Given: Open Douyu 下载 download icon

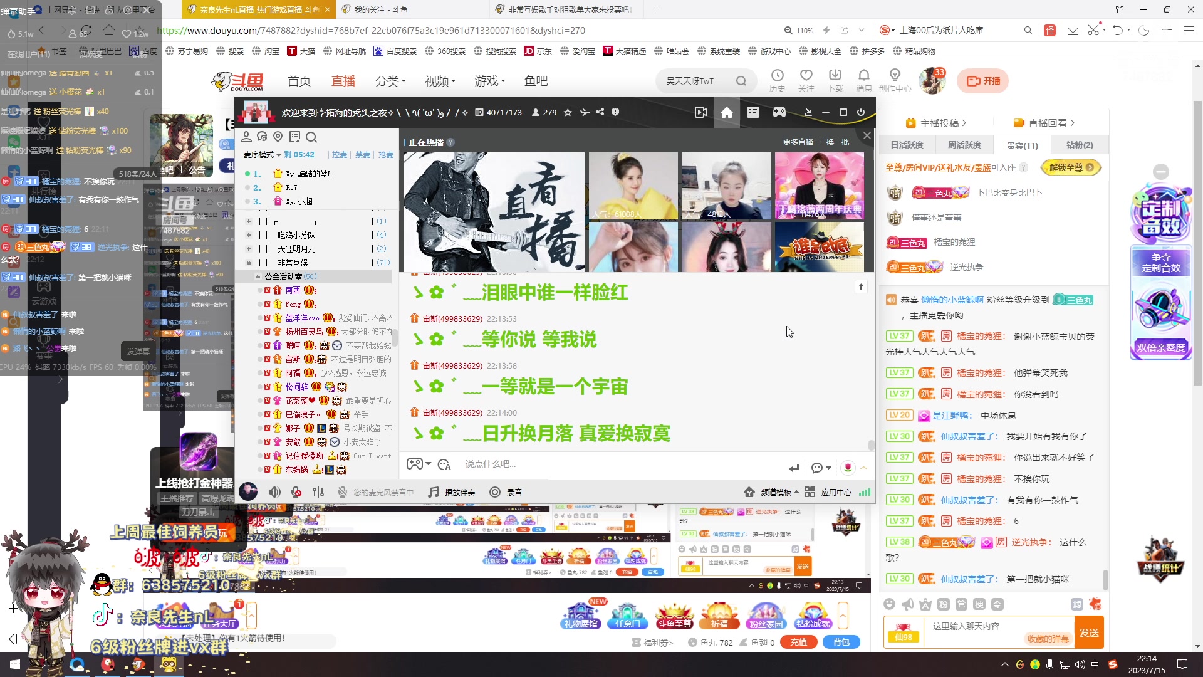Looking at the screenshot, I should pos(835,81).
